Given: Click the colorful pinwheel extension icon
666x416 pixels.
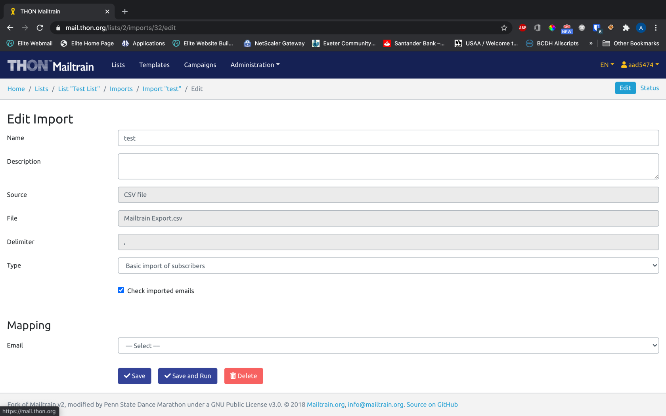Looking at the screenshot, I should click(552, 28).
